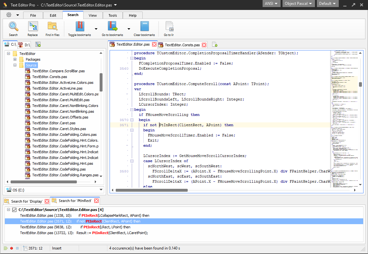The width and height of the screenshot is (368, 254).
Task: Click the 3571: 12 caret position in status bar
Action: coord(35,248)
